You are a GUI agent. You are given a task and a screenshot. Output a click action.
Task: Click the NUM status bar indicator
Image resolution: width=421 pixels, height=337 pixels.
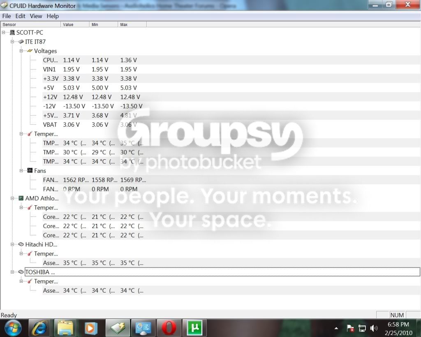coord(397,315)
